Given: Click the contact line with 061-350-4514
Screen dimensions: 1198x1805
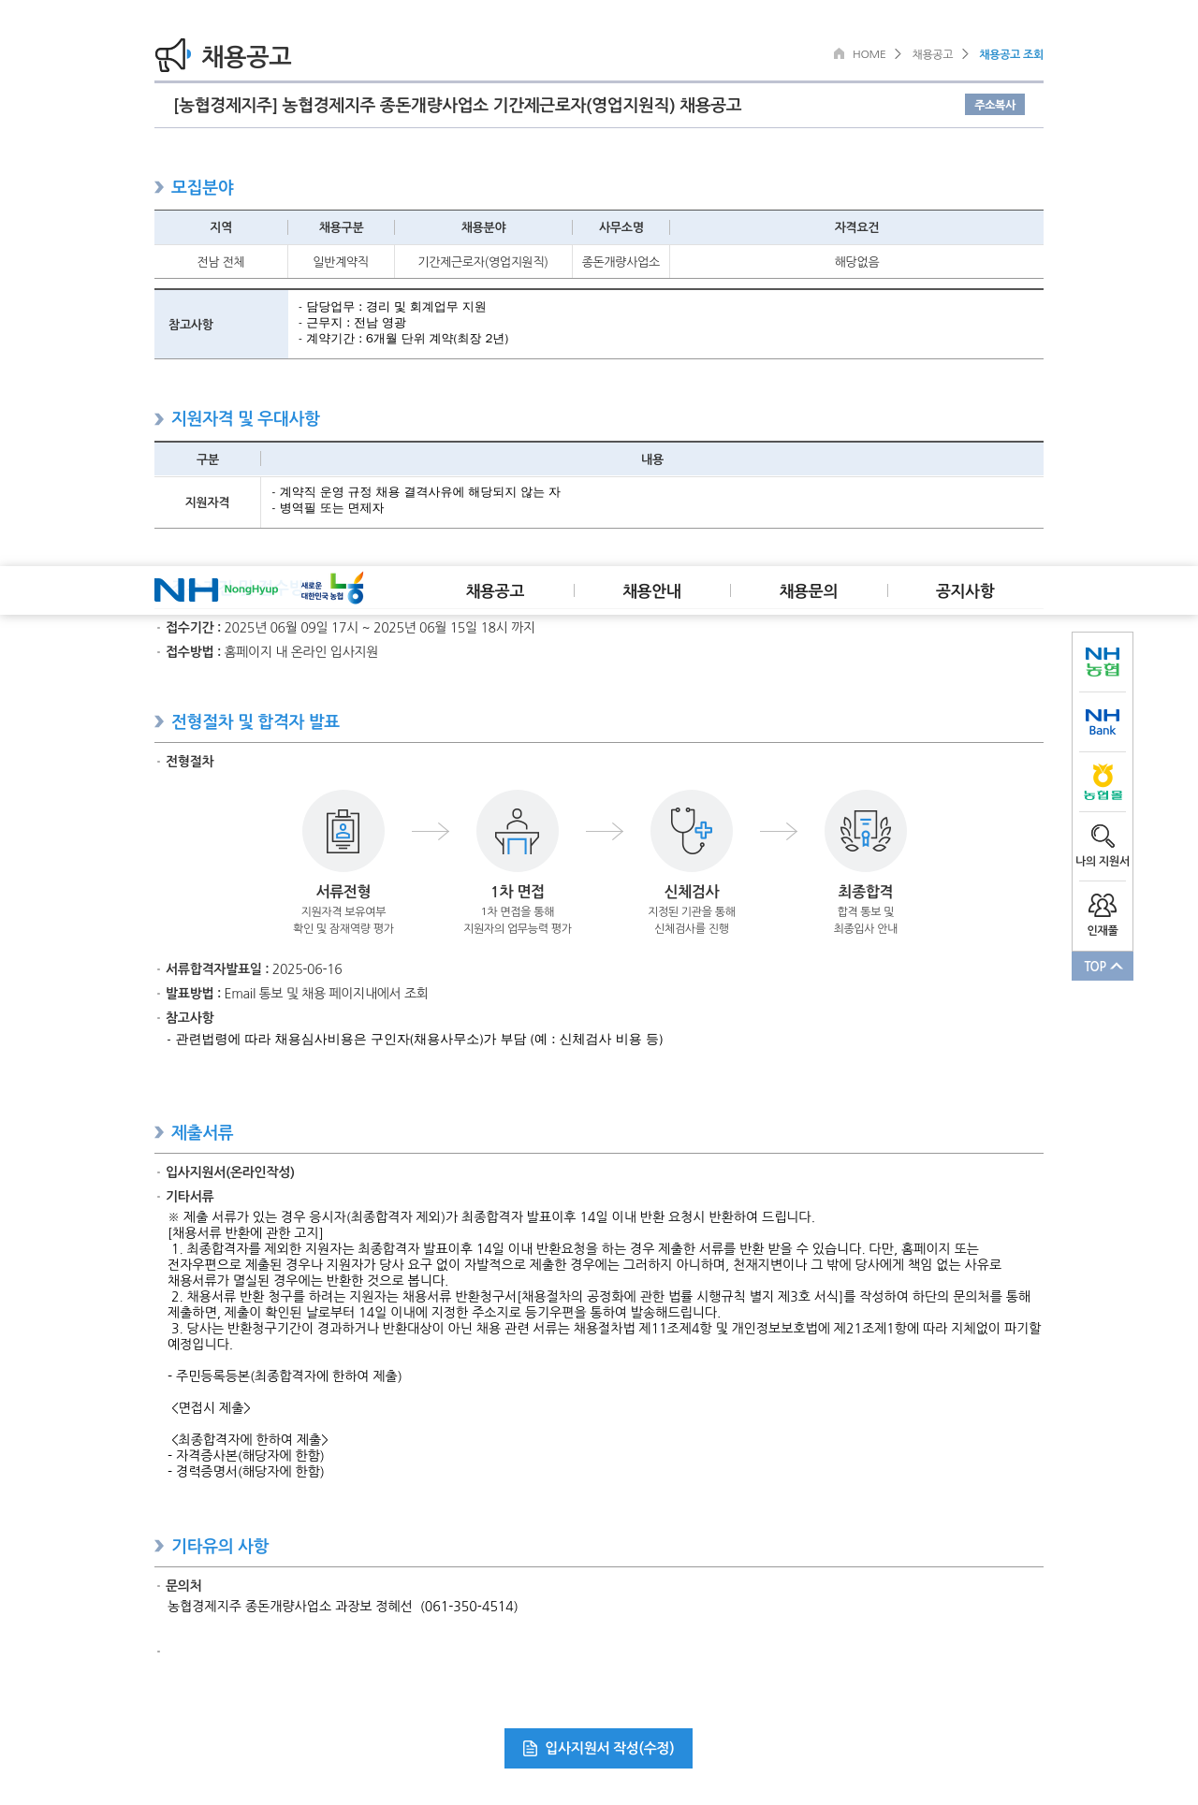Looking at the screenshot, I should coord(343,1606).
